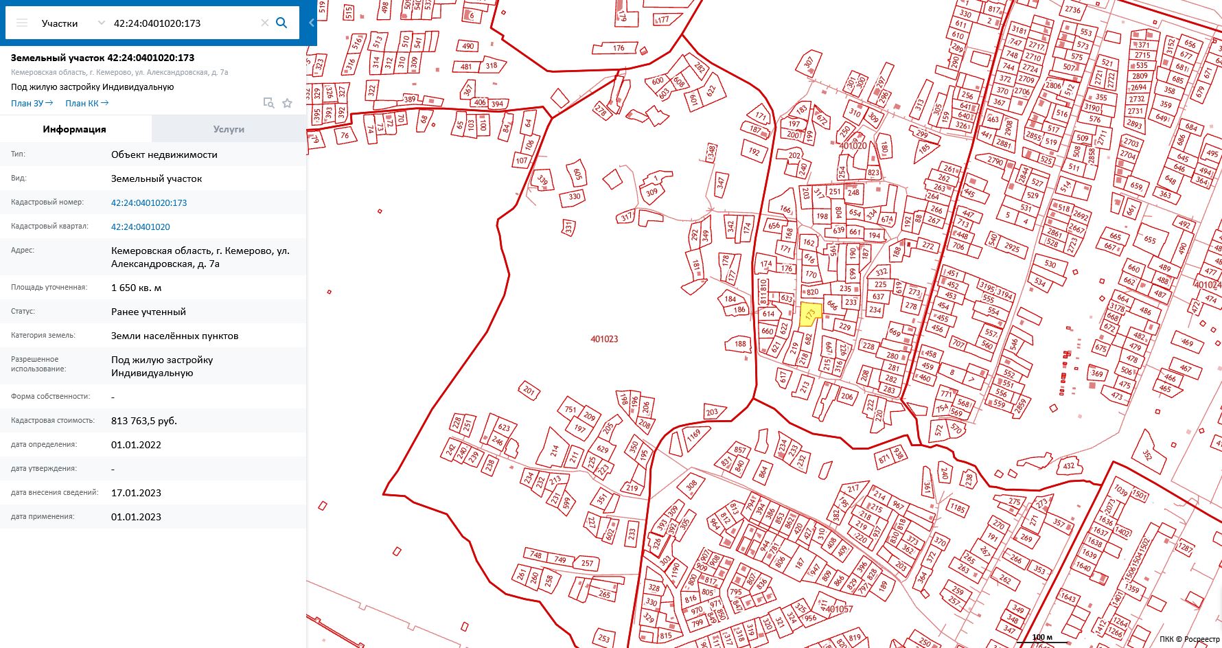Image resolution: width=1222 pixels, height=648 pixels.
Task: Click the yellow highlighted parcel 173
Action: (810, 314)
